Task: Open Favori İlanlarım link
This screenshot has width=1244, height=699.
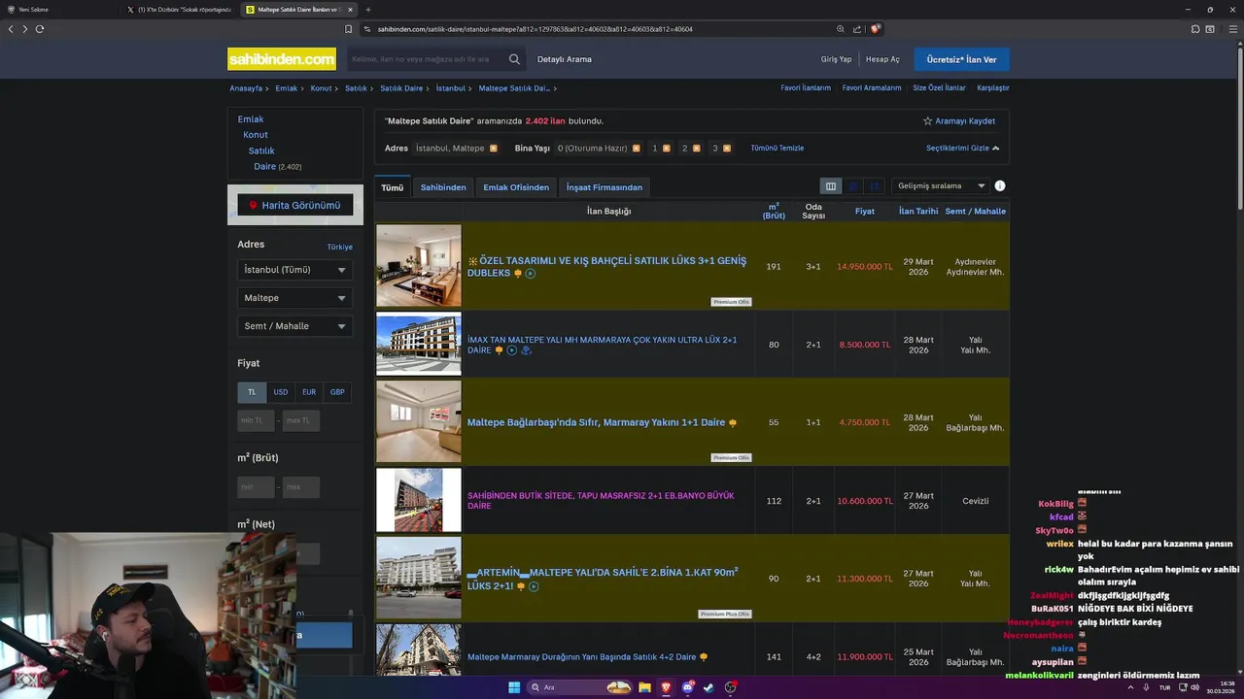Action: coord(806,88)
